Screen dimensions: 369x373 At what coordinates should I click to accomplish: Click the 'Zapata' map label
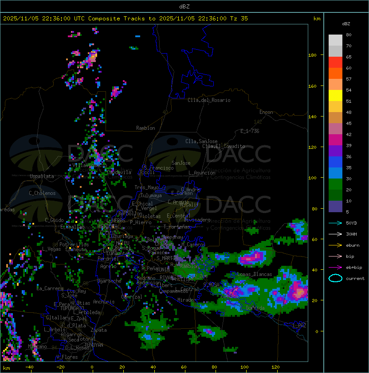point(98,330)
